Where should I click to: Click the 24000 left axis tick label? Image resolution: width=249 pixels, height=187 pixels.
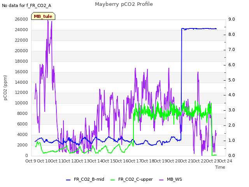pos(21,30)
